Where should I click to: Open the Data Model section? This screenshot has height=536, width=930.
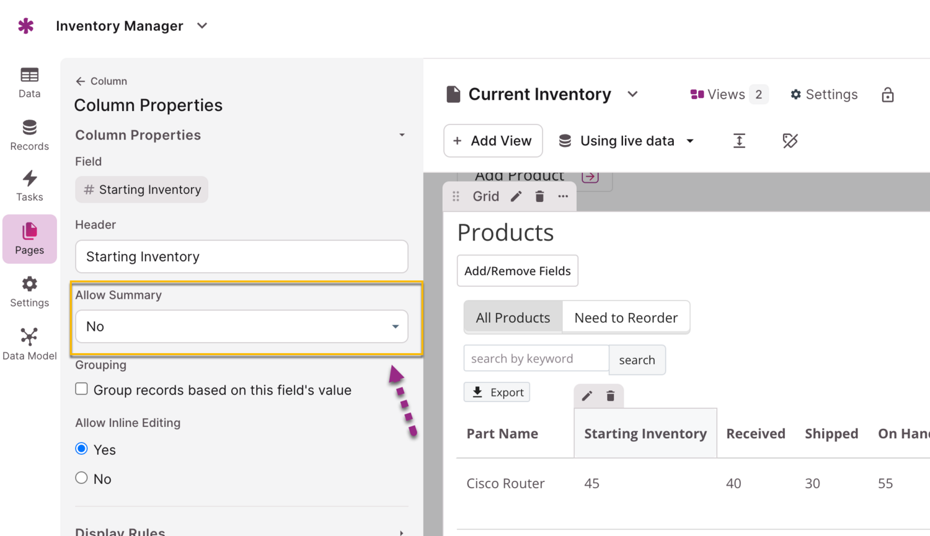(x=29, y=344)
